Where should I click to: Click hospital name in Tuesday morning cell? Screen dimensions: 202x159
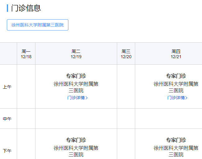click(76, 87)
